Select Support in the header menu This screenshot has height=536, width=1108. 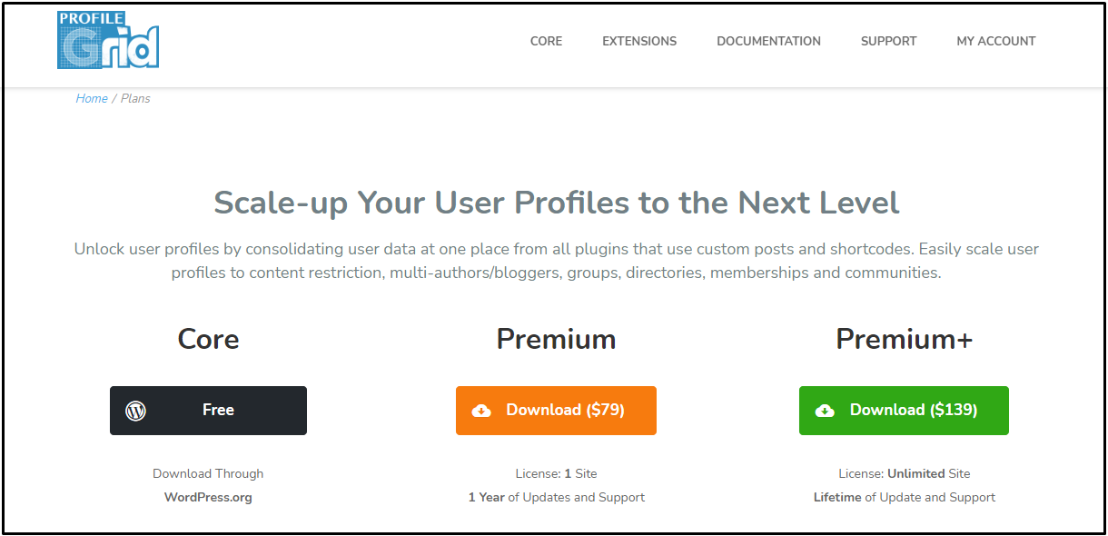pyautogui.click(x=888, y=41)
